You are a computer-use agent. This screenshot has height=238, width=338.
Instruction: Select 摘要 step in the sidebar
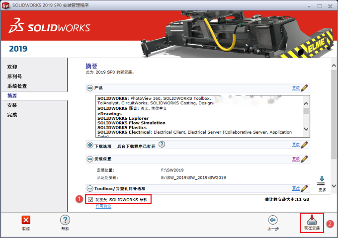[x=12, y=95]
